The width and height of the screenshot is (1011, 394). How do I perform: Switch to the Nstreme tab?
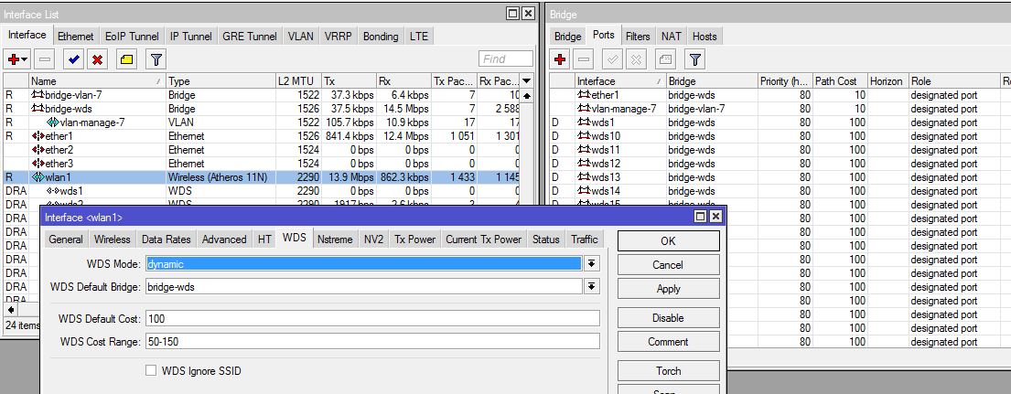pyautogui.click(x=334, y=240)
